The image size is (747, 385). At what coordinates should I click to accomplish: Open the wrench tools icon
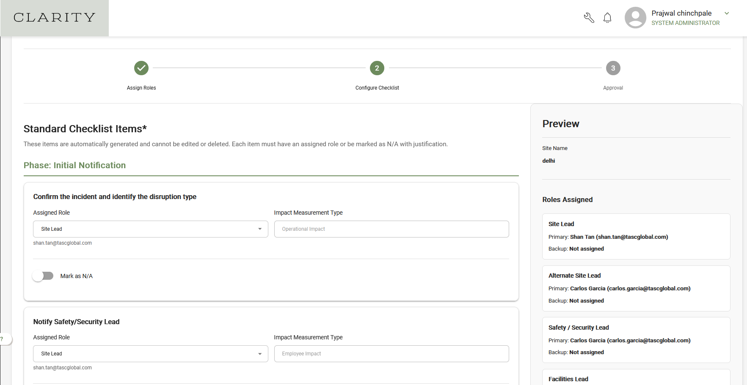[x=589, y=18]
